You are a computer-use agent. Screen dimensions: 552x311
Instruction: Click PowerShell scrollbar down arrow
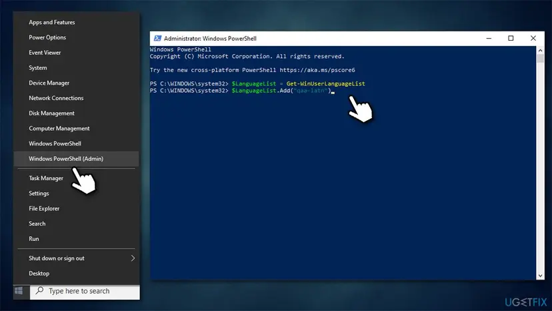[x=541, y=276]
